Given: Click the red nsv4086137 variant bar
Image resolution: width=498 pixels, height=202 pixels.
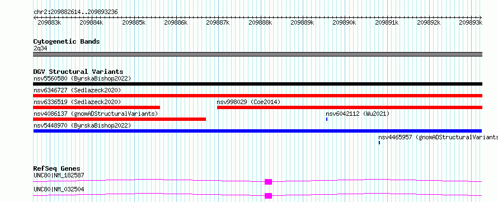Looking at the screenshot, I should coord(119,119).
